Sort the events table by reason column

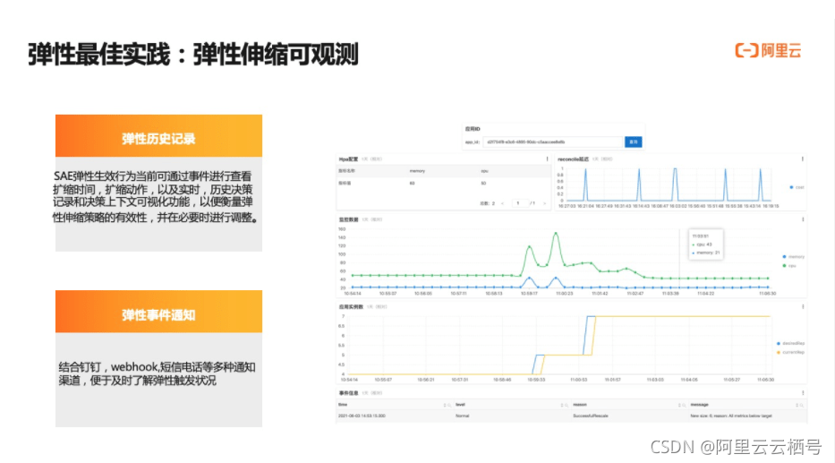point(679,405)
